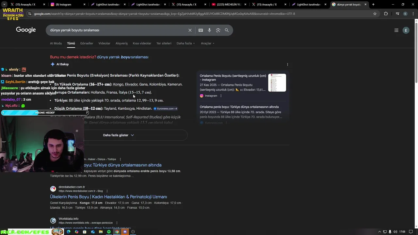Screen dimensions: 418x235
Task: Open Spotify from the taskbar
Action: 109,232
